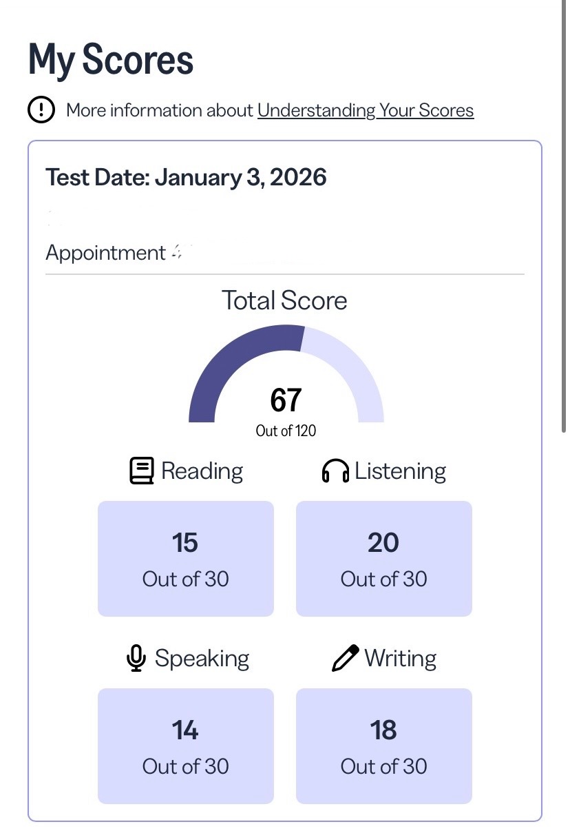The image size is (570, 833).
Task: Click the Total Score label
Action: pyautogui.click(x=284, y=300)
